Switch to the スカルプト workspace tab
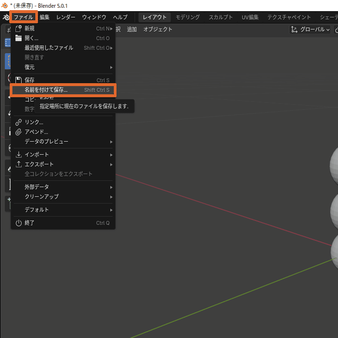 [x=220, y=17]
